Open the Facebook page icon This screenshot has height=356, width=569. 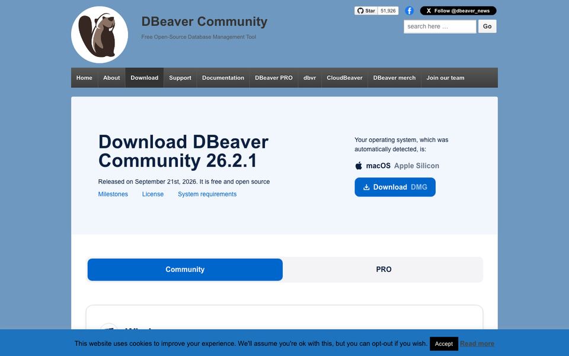pyautogui.click(x=409, y=11)
